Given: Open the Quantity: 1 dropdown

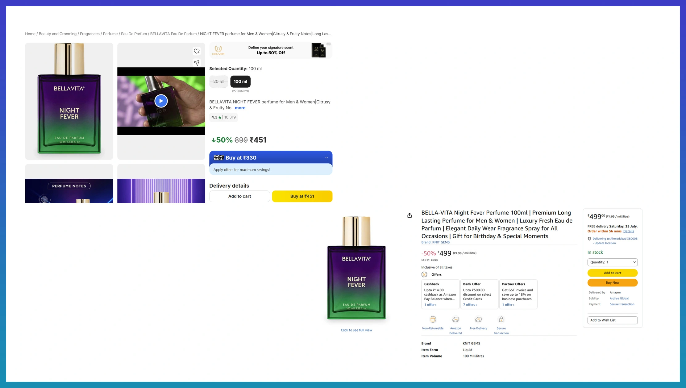Looking at the screenshot, I should point(612,262).
